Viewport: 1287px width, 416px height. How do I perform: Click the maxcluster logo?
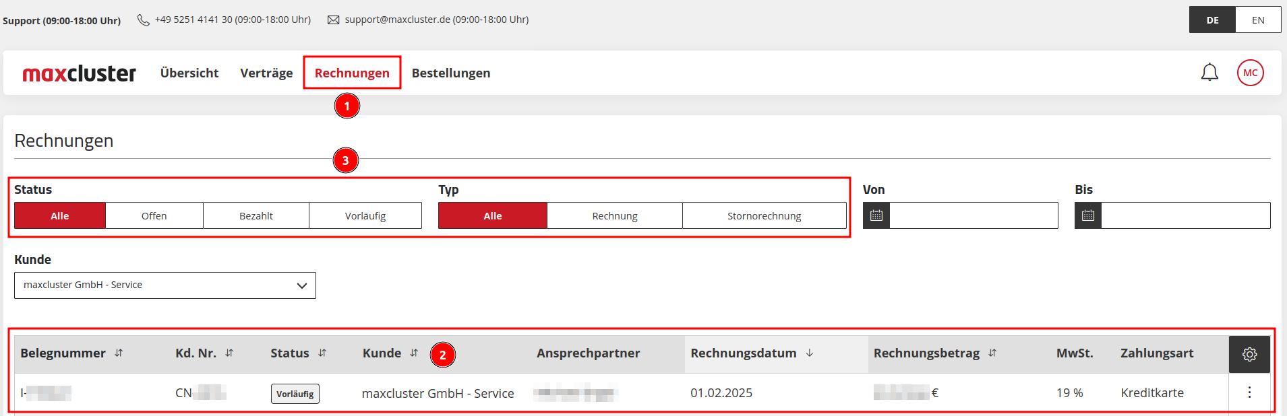click(x=80, y=73)
